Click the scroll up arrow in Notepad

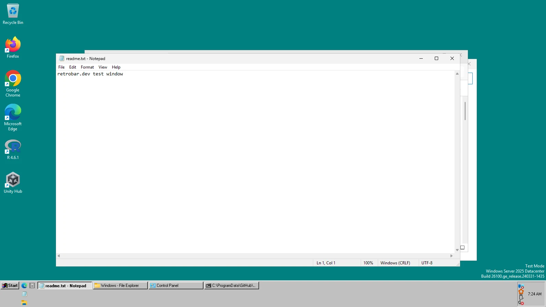click(x=457, y=74)
